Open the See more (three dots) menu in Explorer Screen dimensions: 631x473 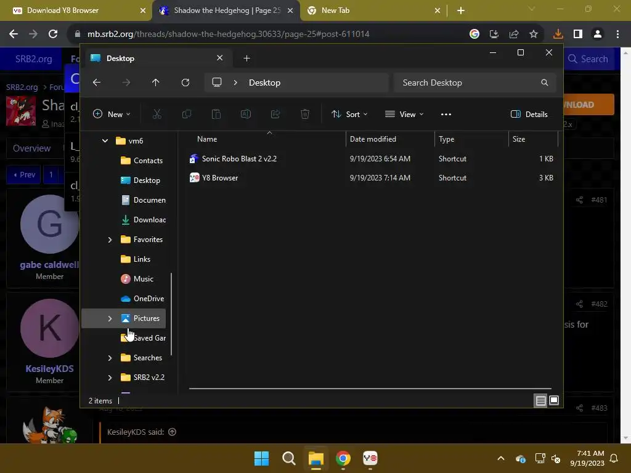pyautogui.click(x=446, y=114)
